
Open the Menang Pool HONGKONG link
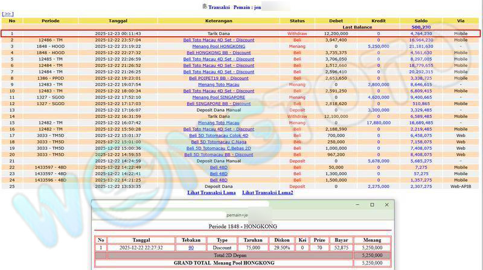pyautogui.click(x=219, y=46)
